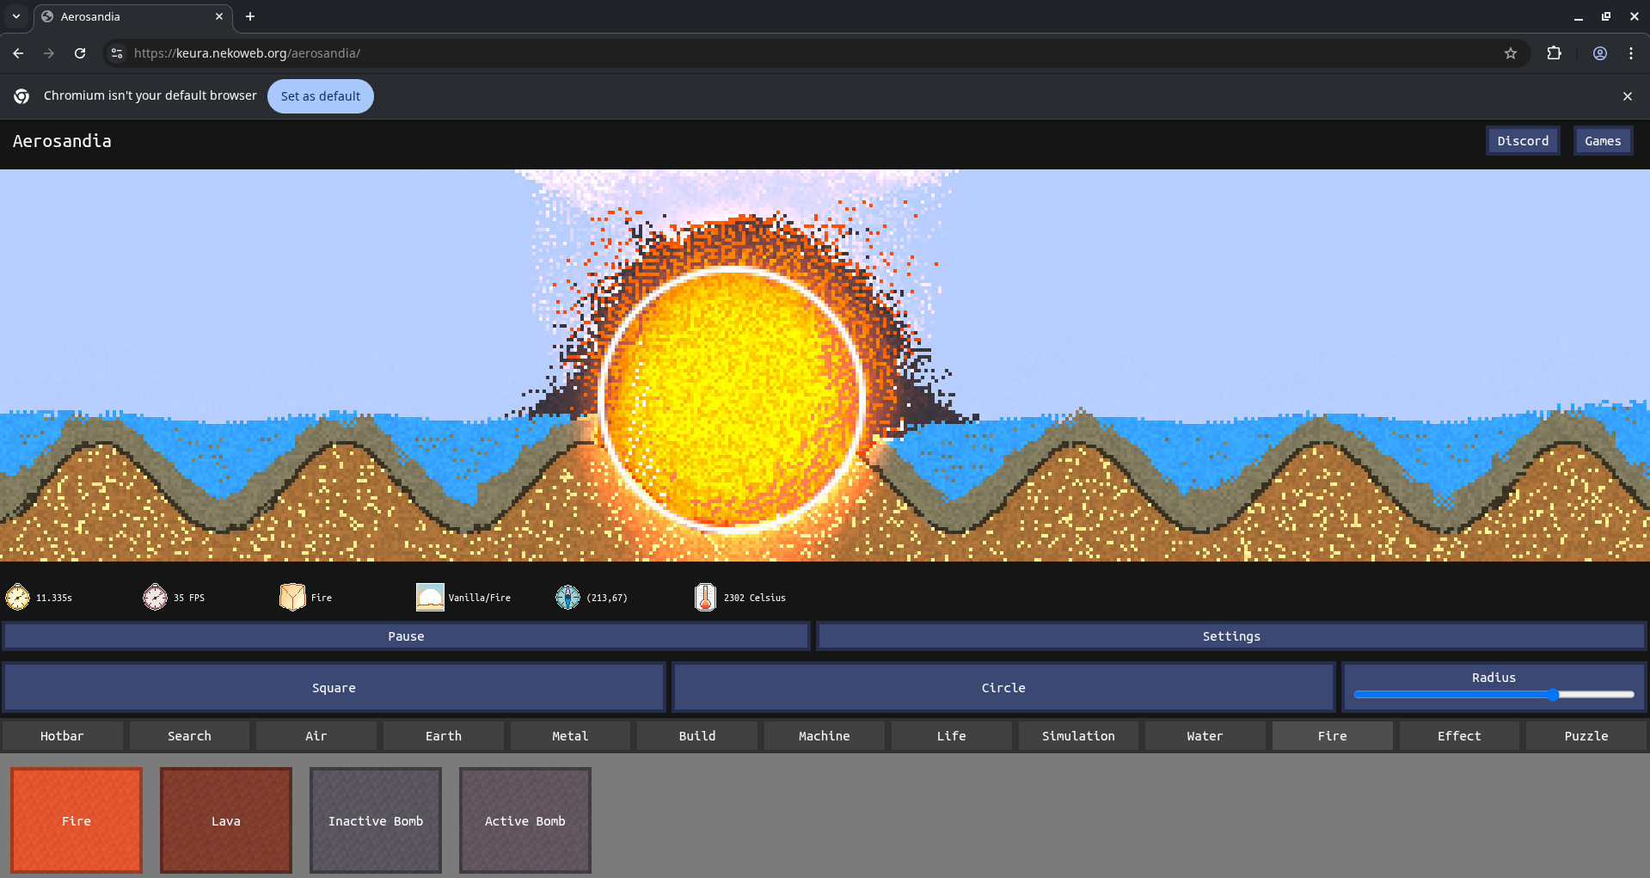
Task: Switch to the Build category tab
Action: [697, 736]
